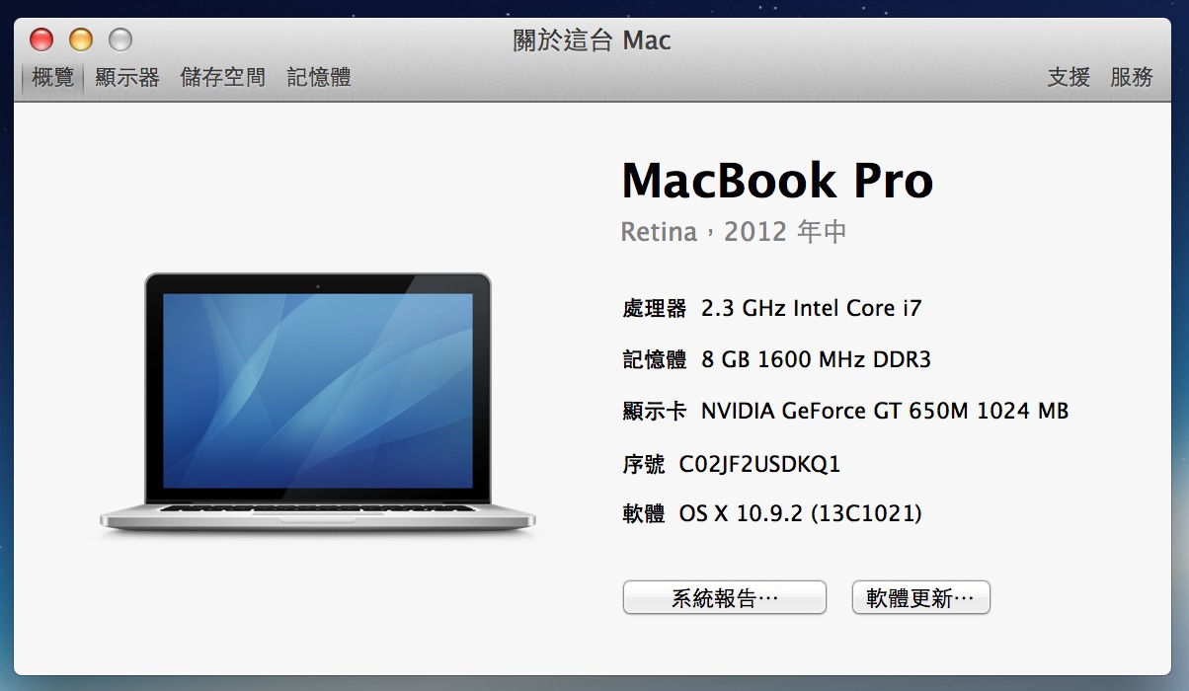Minimize the window with the yellow button

coord(81,39)
